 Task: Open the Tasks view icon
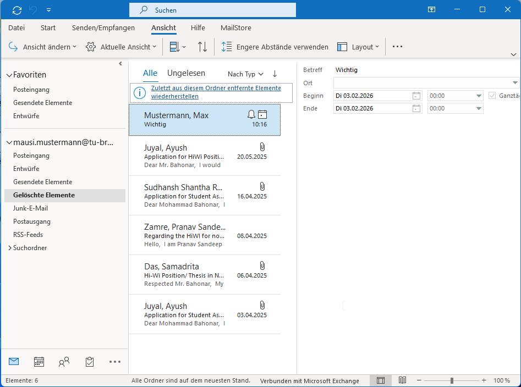coord(90,362)
